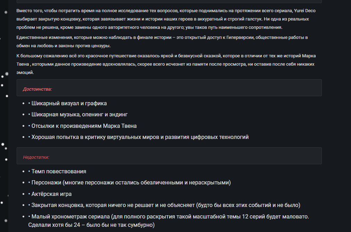Click the "Достоинства:" section header

pyautogui.click(x=37, y=89)
